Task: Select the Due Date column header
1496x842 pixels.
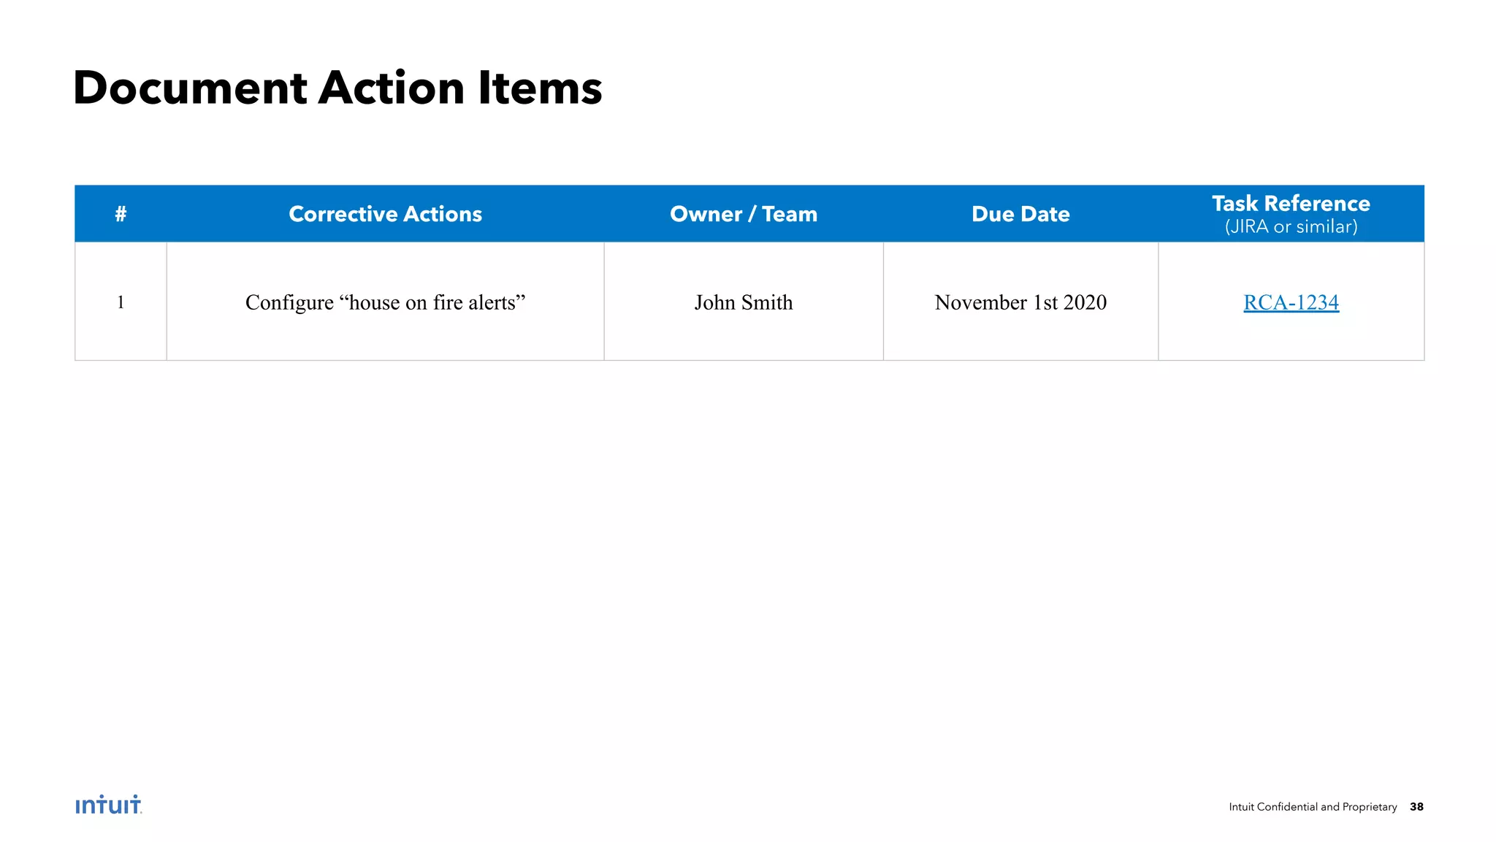Action: (1020, 214)
